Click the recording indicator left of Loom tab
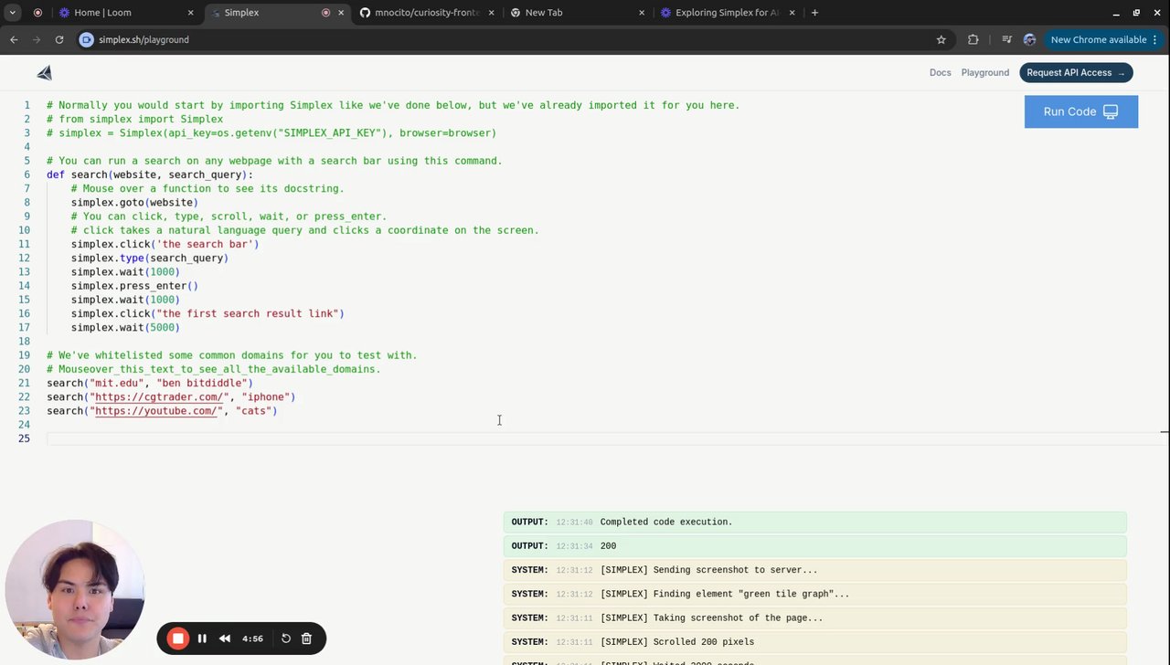This screenshot has width=1170, height=665. tap(37, 13)
